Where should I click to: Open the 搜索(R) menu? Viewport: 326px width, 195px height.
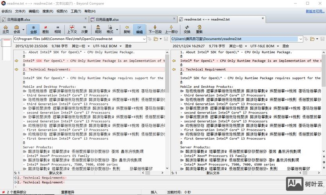pos(48,11)
